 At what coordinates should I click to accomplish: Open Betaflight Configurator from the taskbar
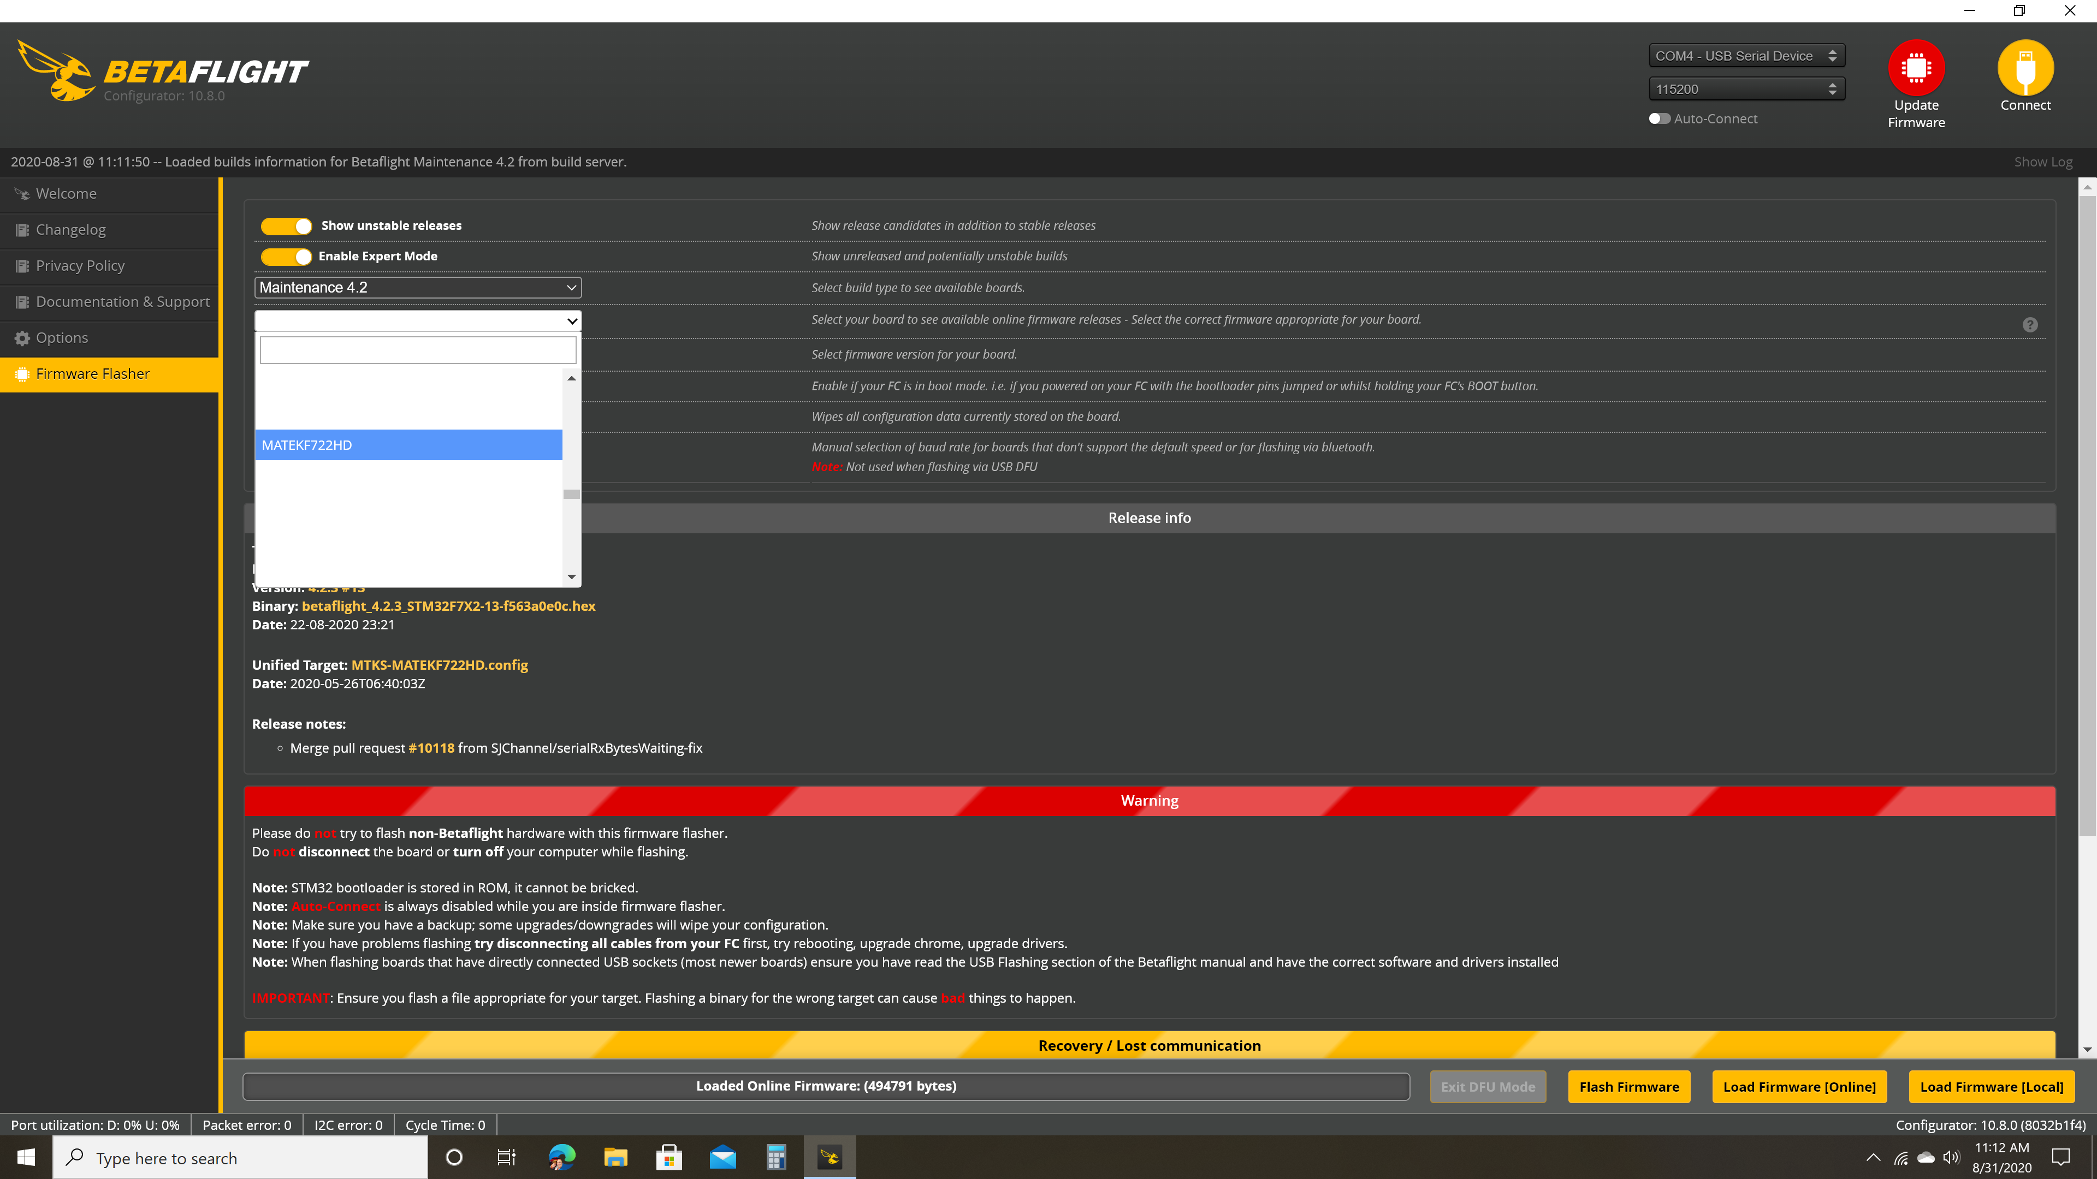(830, 1156)
